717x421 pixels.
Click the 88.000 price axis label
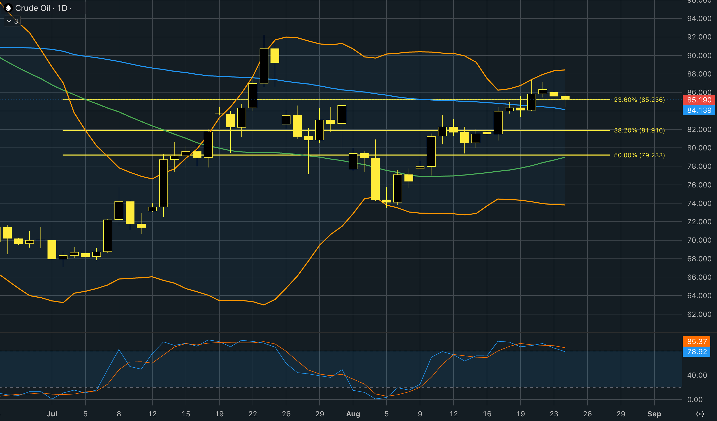coord(699,74)
